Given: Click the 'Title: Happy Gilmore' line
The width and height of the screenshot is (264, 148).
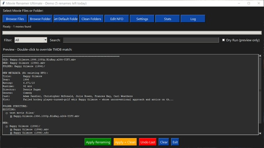Looking at the screenshot, I should point(22,76).
